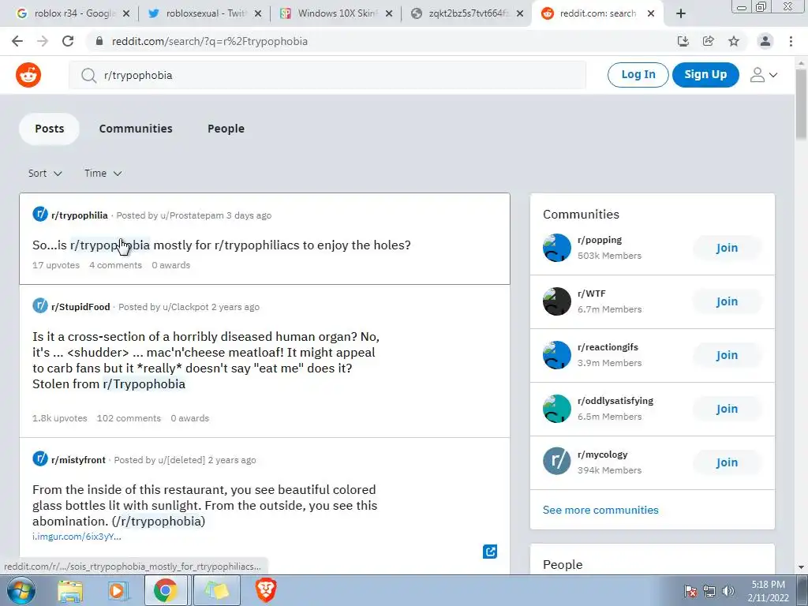Click the browser forward arrow
Viewport: 808px width, 606px height.
coord(43,41)
